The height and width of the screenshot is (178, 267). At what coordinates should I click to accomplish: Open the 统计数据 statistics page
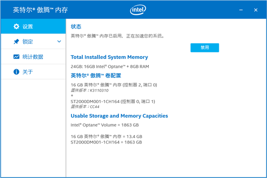point(33,57)
